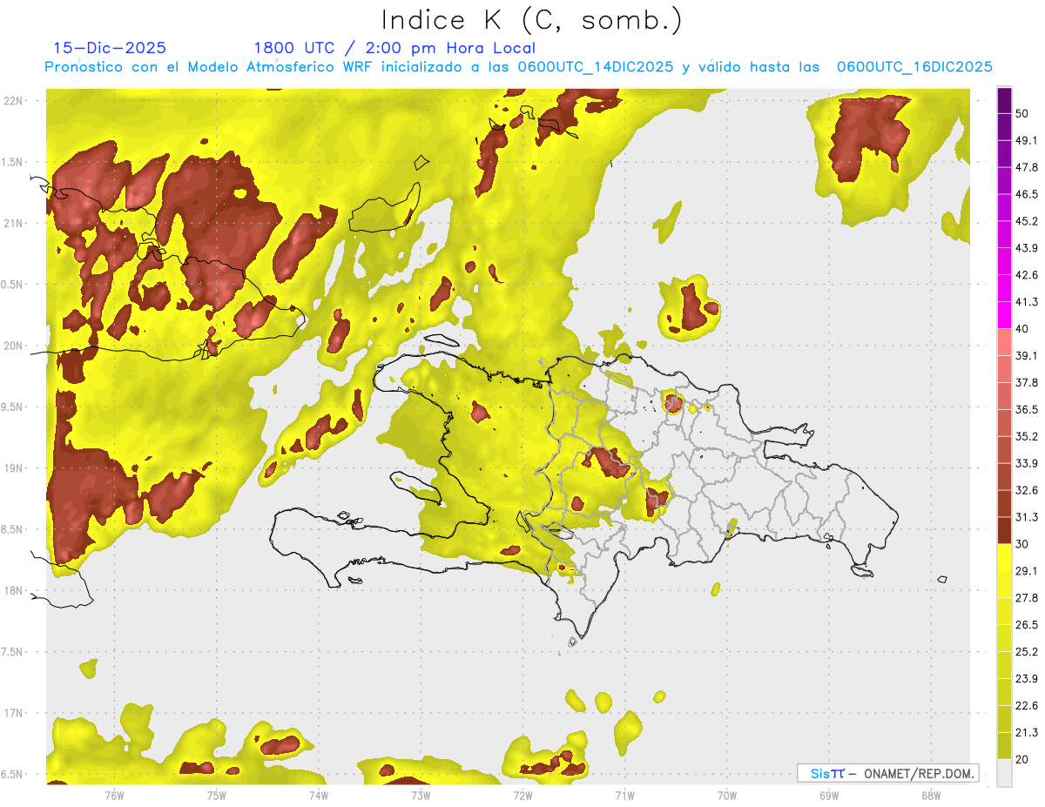Click the legend value "39.1"
1045x807 pixels.
pyautogui.click(x=1027, y=356)
